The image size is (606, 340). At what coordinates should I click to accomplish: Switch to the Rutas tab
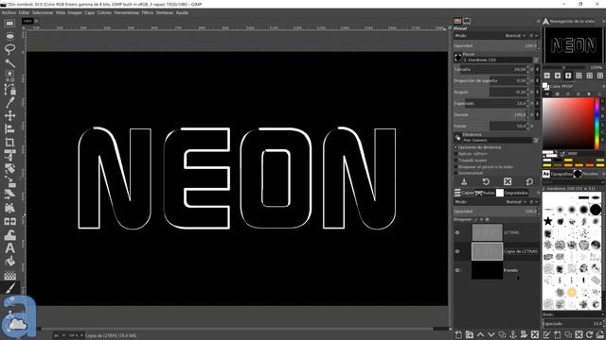click(485, 193)
